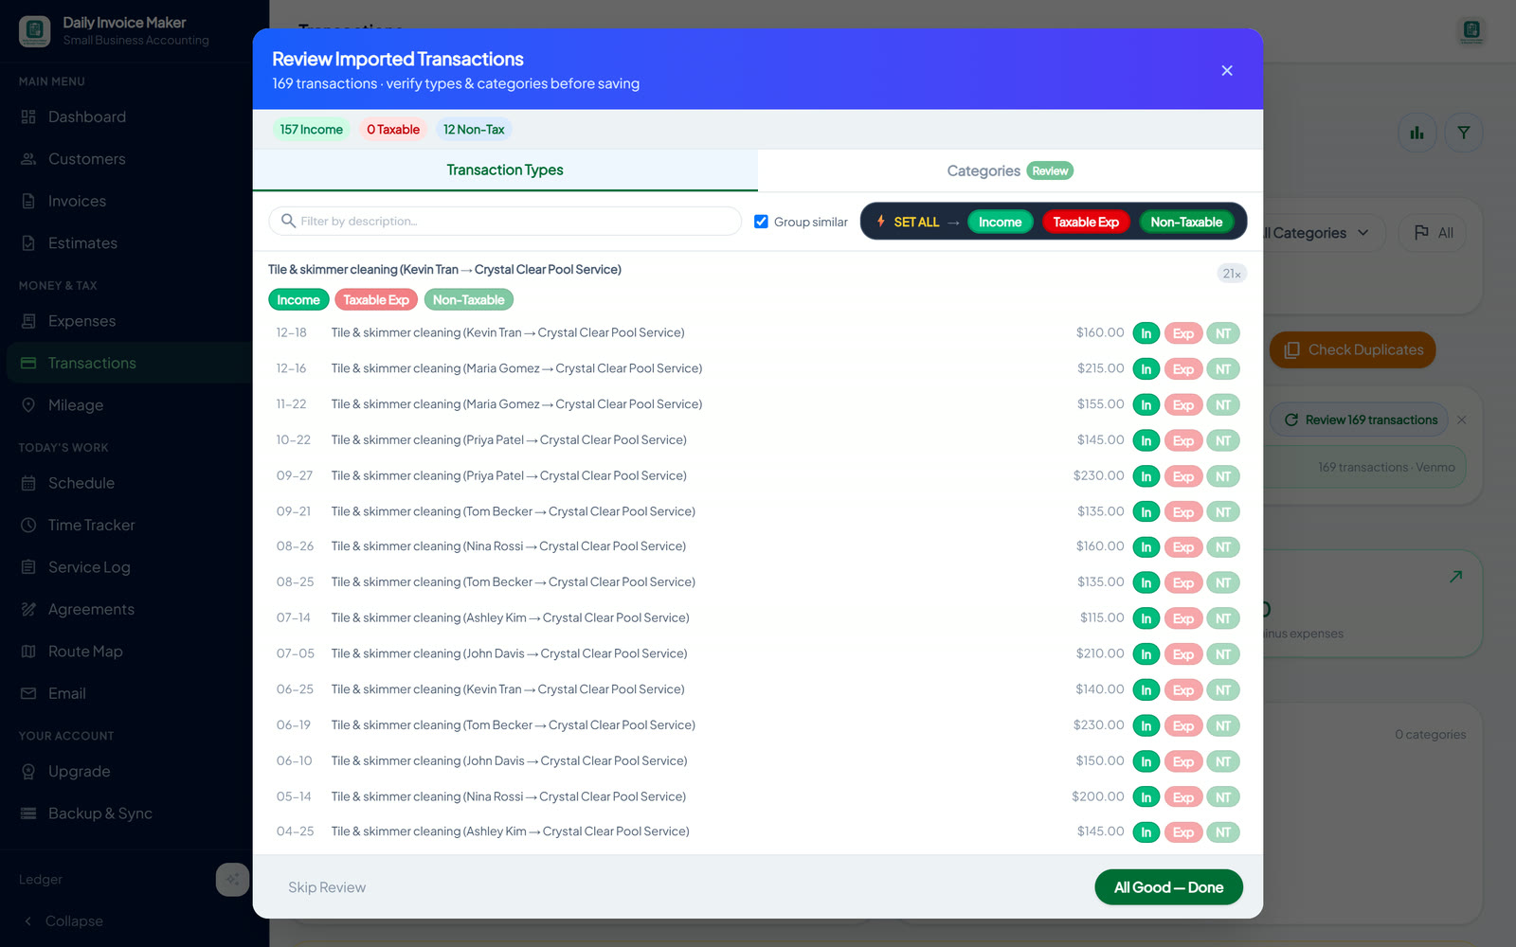Select the 0 Taxable summary chip
The height and width of the screenshot is (947, 1516).
tap(393, 130)
